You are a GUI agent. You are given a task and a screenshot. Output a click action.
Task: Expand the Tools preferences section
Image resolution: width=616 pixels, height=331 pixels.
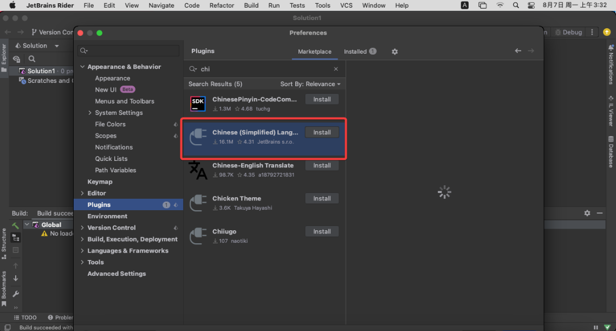[x=82, y=262]
